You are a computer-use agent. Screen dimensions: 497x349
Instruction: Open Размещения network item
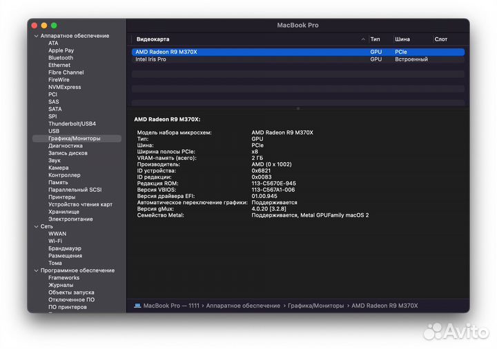click(65, 256)
